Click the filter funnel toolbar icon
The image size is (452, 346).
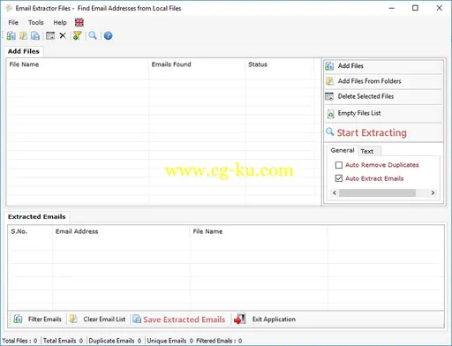(77, 35)
